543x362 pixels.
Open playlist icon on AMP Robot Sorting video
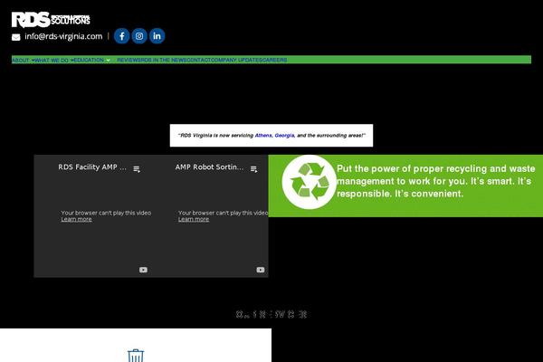pos(253,169)
